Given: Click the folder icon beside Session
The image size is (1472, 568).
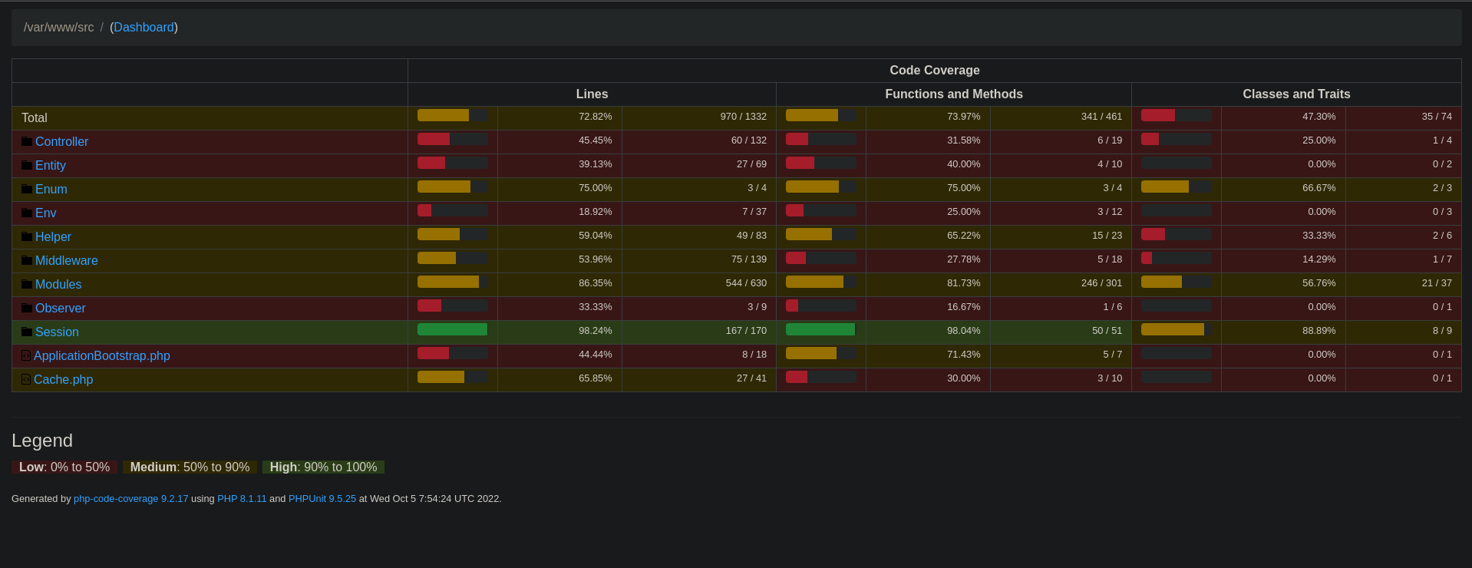Looking at the screenshot, I should click(x=27, y=332).
